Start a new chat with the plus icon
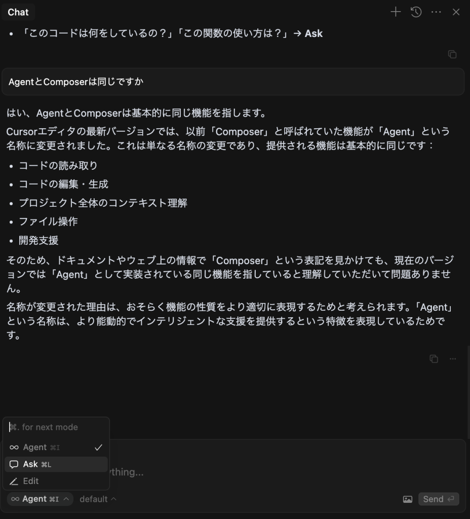Viewport: 470px width, 519px height. pos(396,12)
